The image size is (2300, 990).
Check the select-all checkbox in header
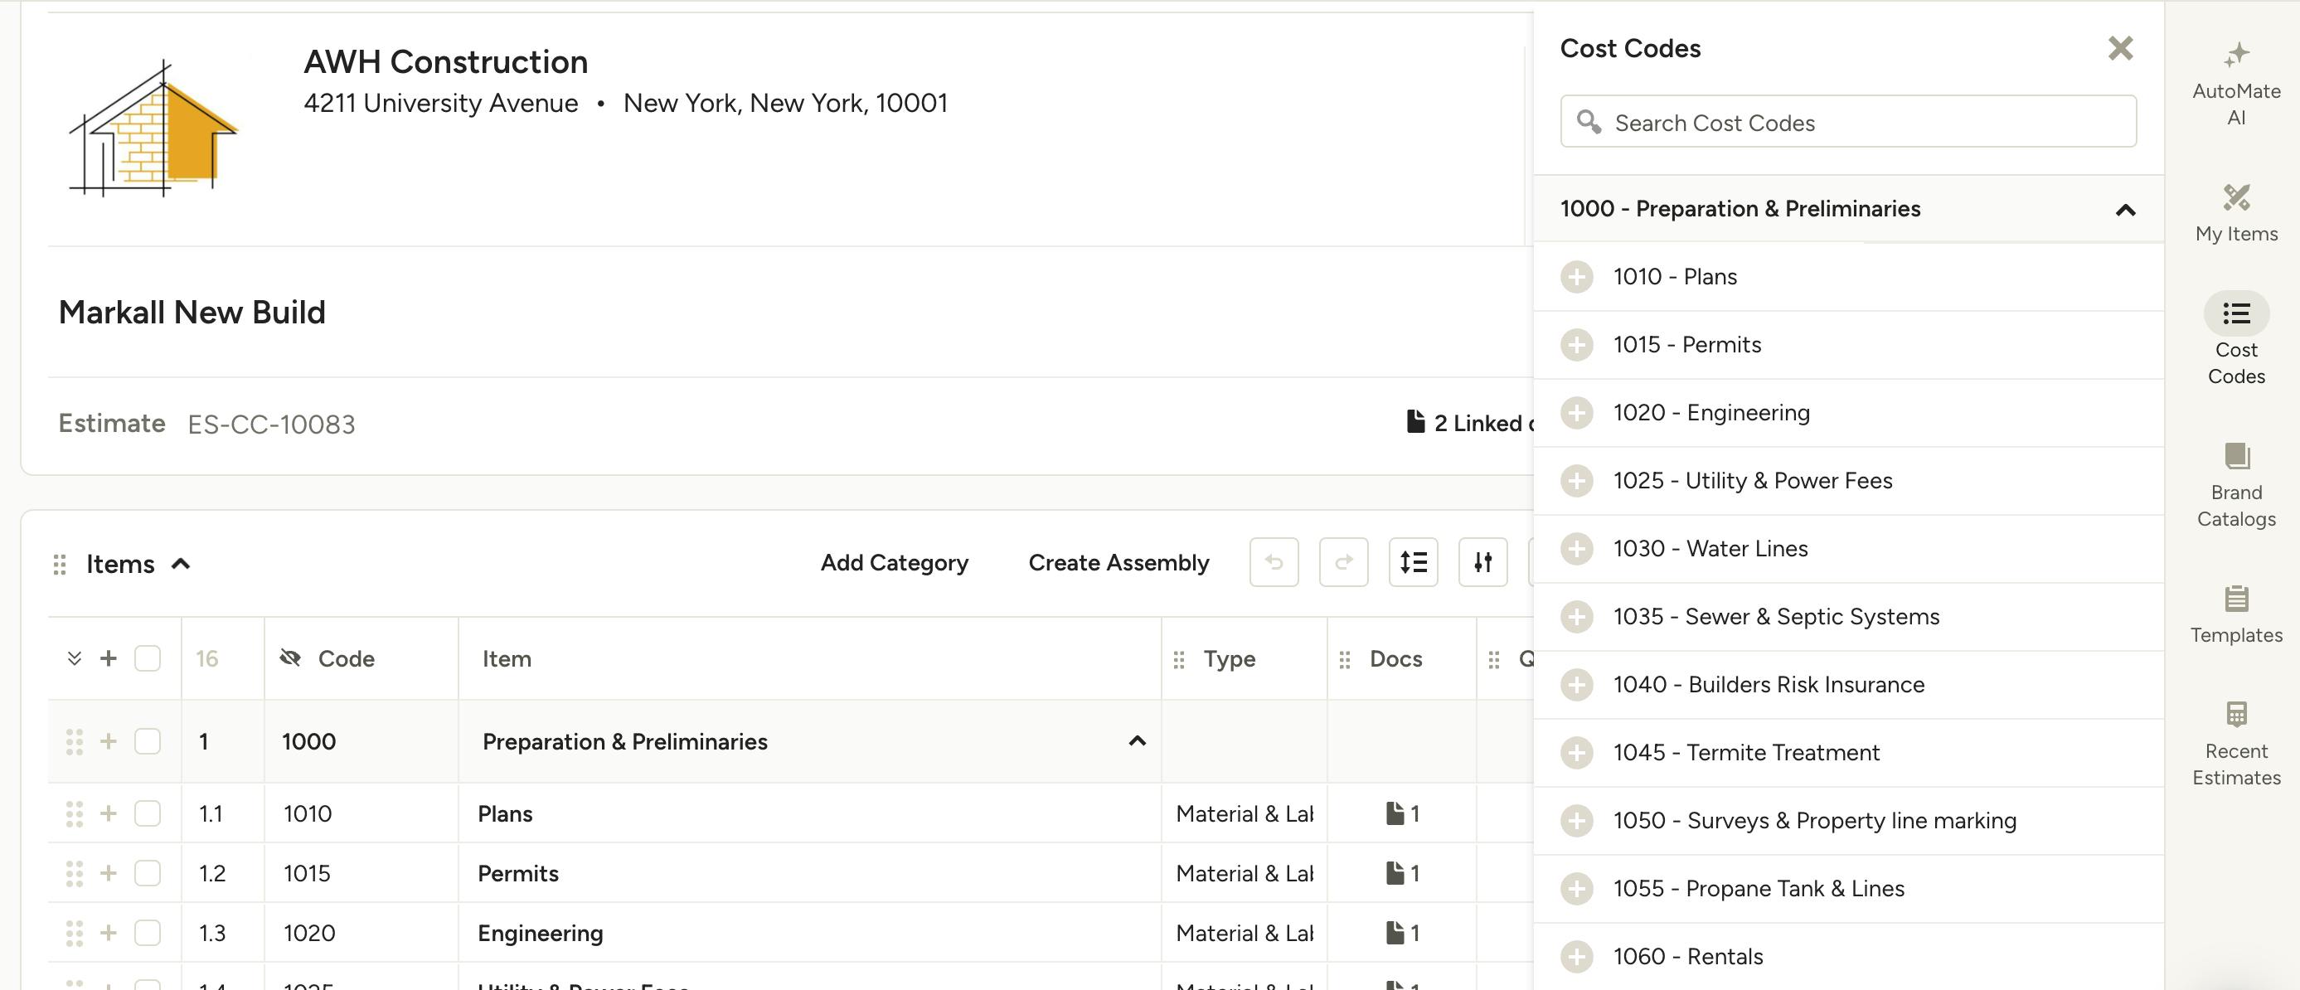pos(148,659)
